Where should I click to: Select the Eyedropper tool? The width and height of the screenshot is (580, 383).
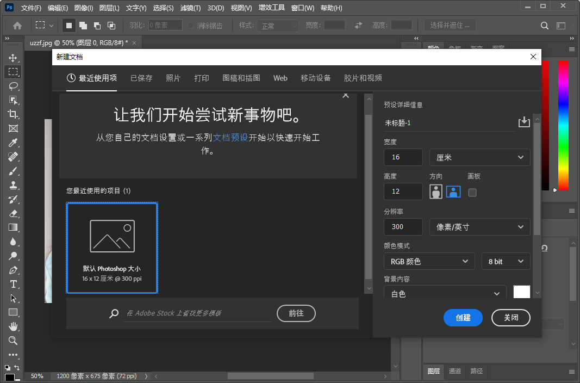(x=13, y=143)
